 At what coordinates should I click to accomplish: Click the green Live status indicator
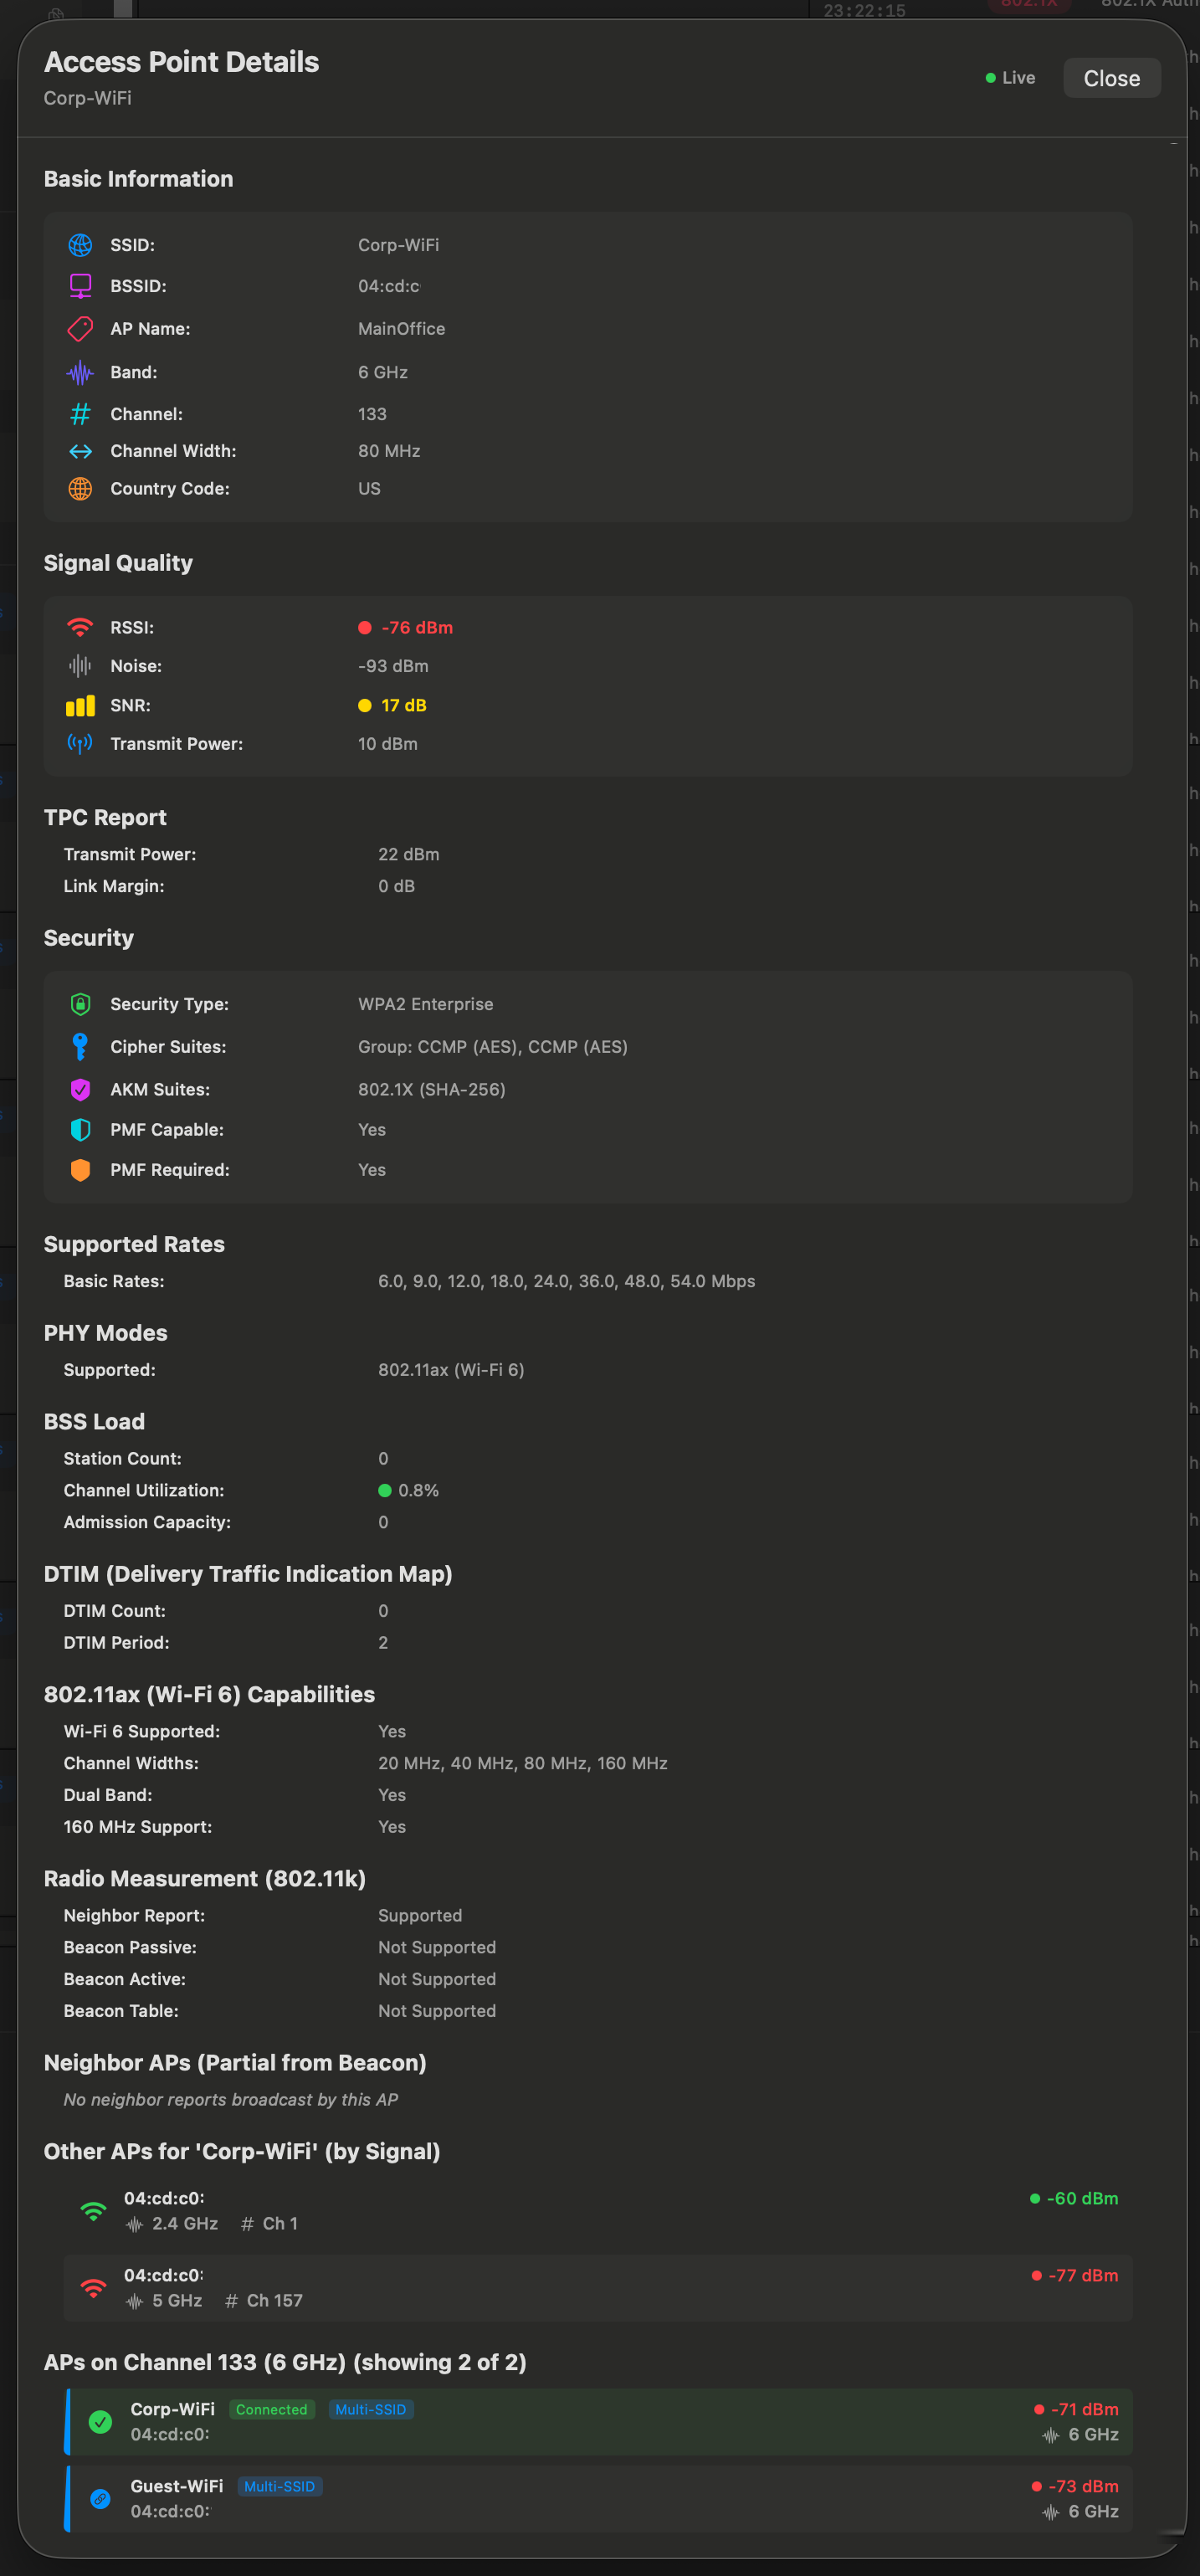tap(1010, 78)
